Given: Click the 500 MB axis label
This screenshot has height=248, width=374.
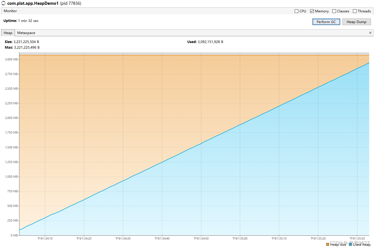Looking at the screenshot, I should [x=13, y=206].
